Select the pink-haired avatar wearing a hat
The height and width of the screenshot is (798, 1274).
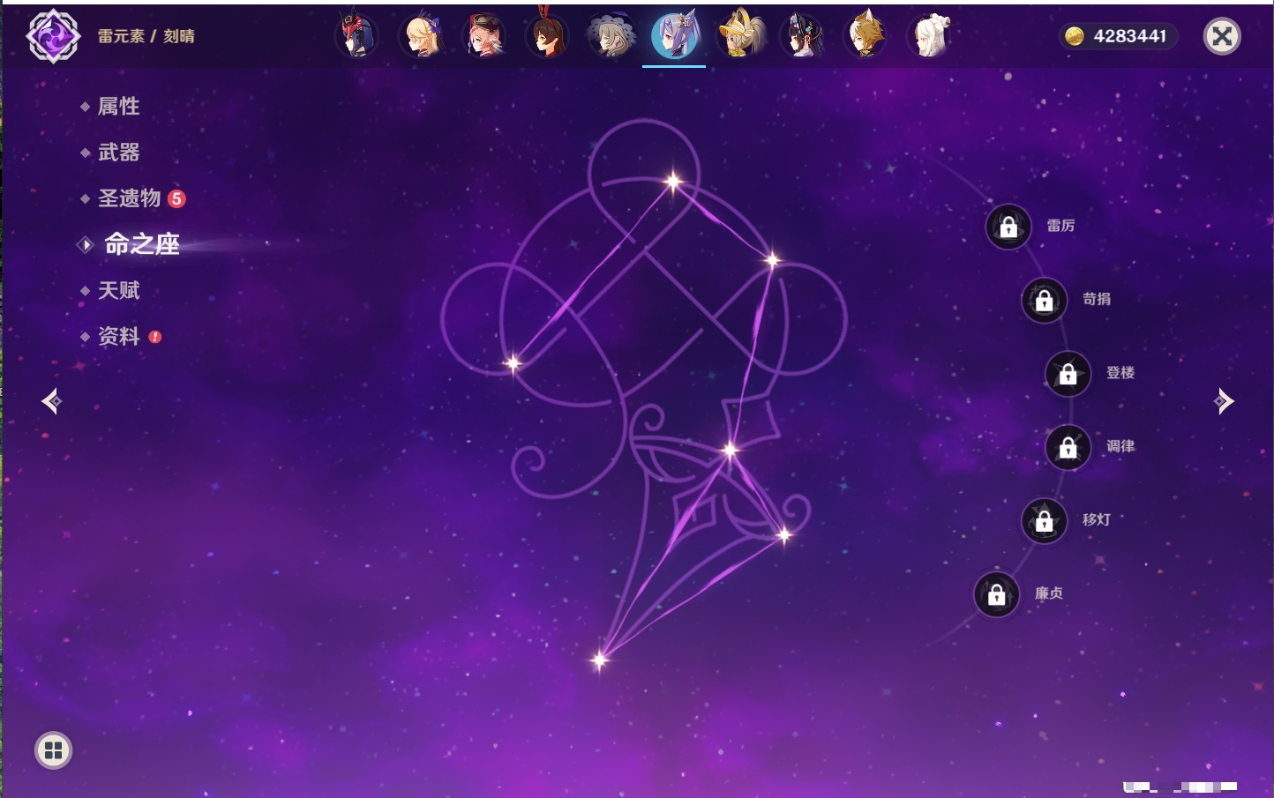tap(484, 36)
